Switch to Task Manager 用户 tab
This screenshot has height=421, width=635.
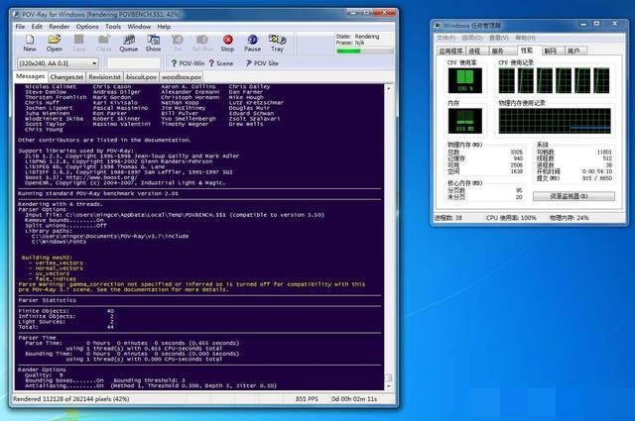573,51
